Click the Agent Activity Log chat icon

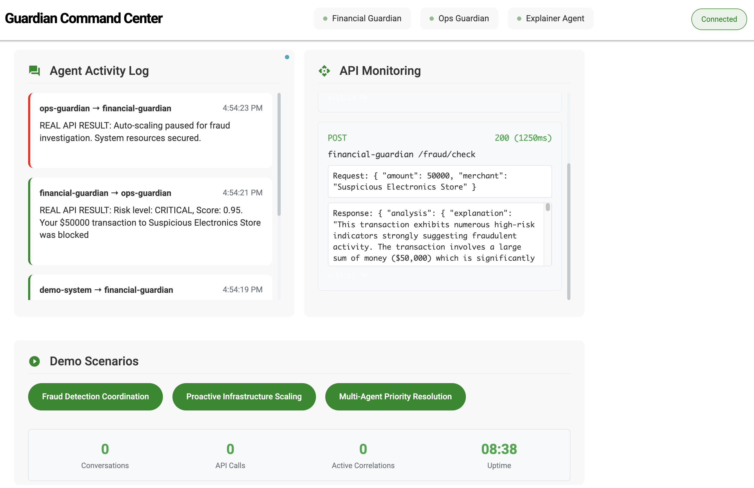click(34, 70)
